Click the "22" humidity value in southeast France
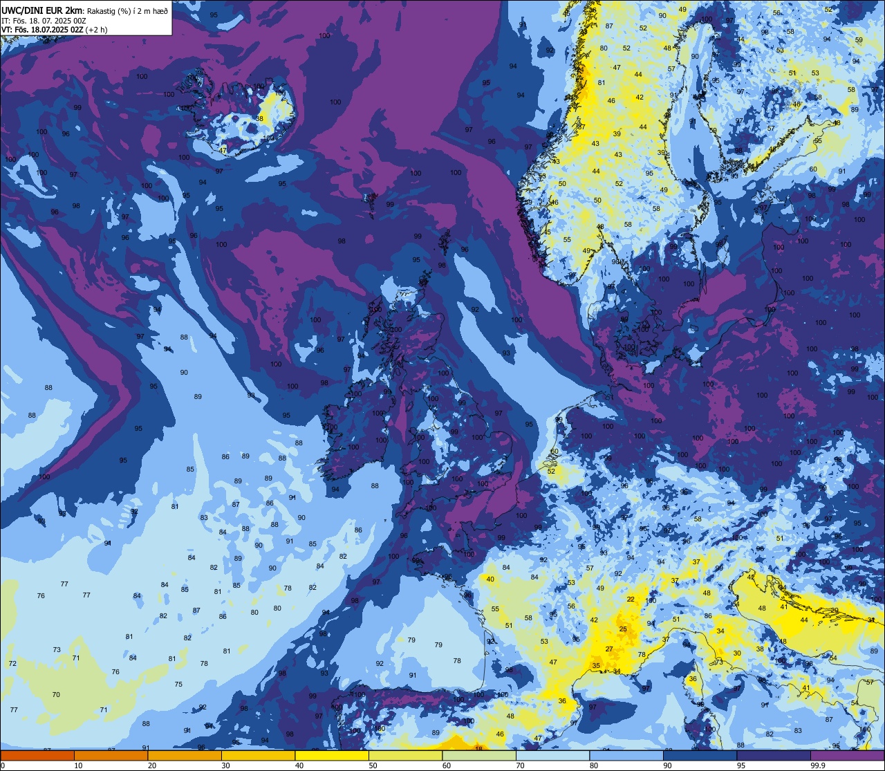This screenshot has width=885, height=771. click(x=631, y=599)
